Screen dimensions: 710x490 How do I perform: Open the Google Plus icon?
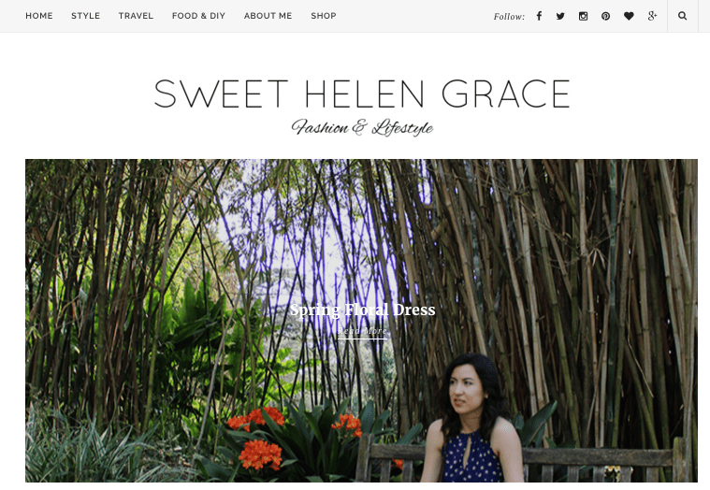652,16
